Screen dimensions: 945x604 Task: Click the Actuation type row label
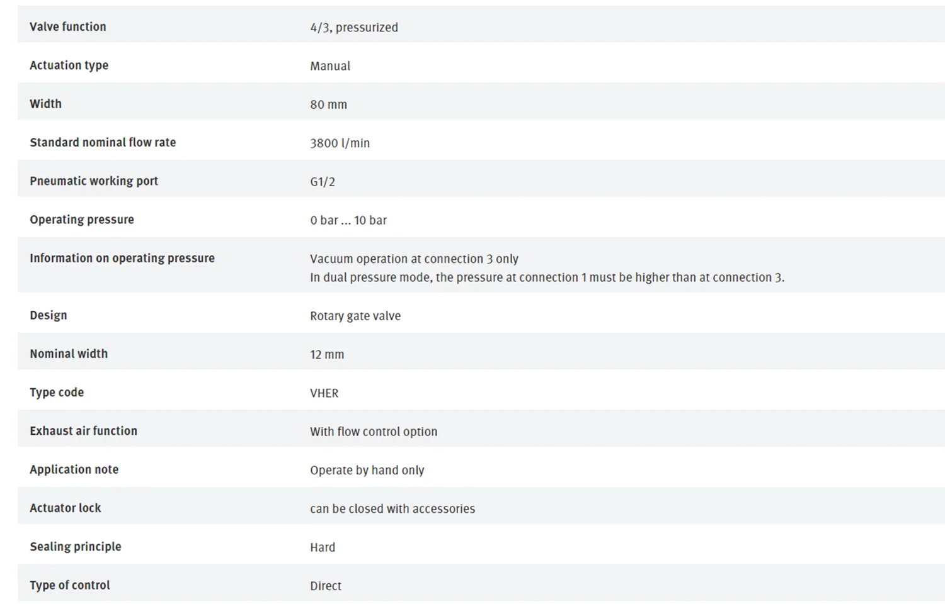point(69,65)
